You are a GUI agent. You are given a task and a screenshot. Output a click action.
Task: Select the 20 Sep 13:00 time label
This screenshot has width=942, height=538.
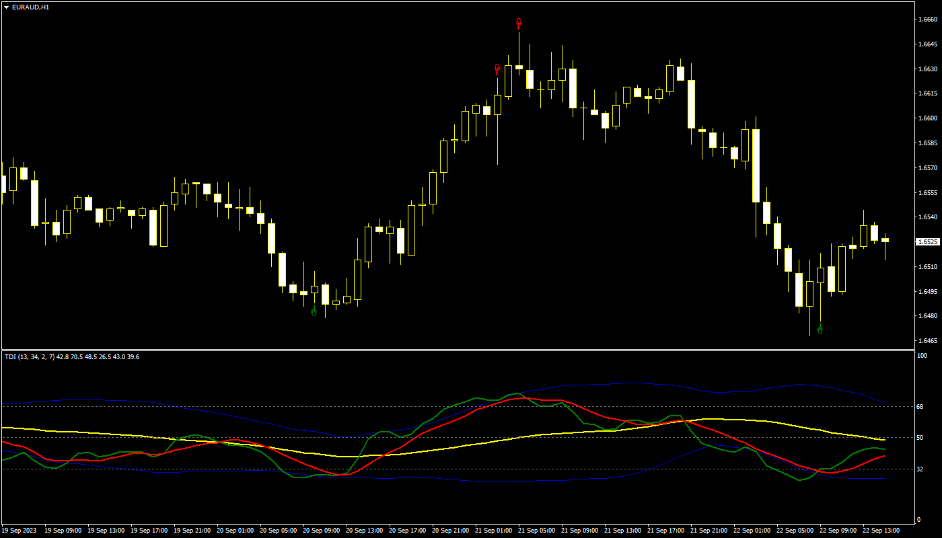[364, 531]
